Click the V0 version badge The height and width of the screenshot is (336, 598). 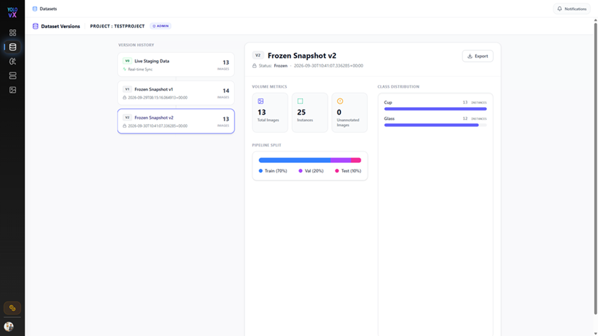click(x=128, y=61)
